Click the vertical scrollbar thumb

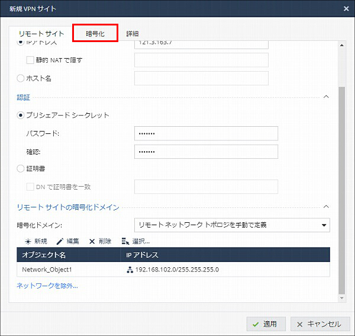click(342, 190)
